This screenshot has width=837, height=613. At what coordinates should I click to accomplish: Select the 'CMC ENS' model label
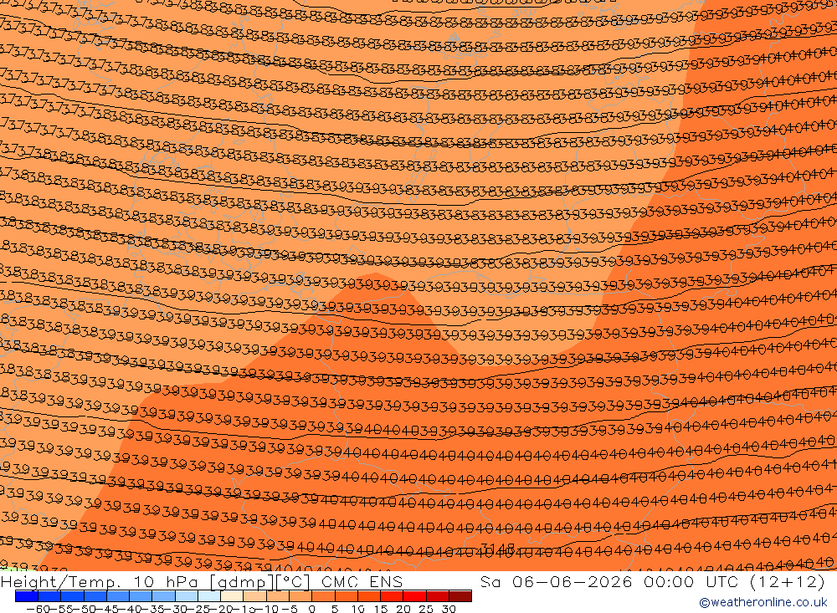click(362, 581)
